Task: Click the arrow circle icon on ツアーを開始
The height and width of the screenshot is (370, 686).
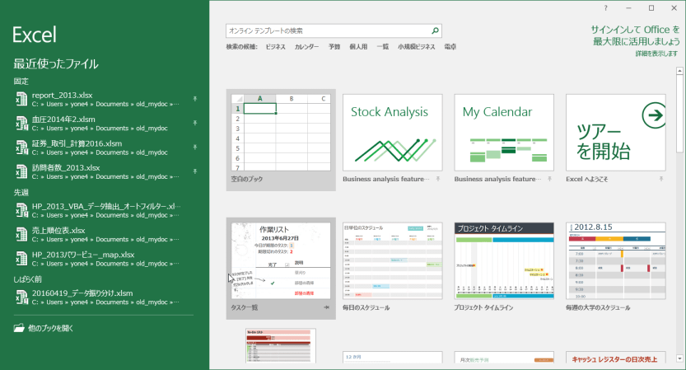Action: (654, 115)
